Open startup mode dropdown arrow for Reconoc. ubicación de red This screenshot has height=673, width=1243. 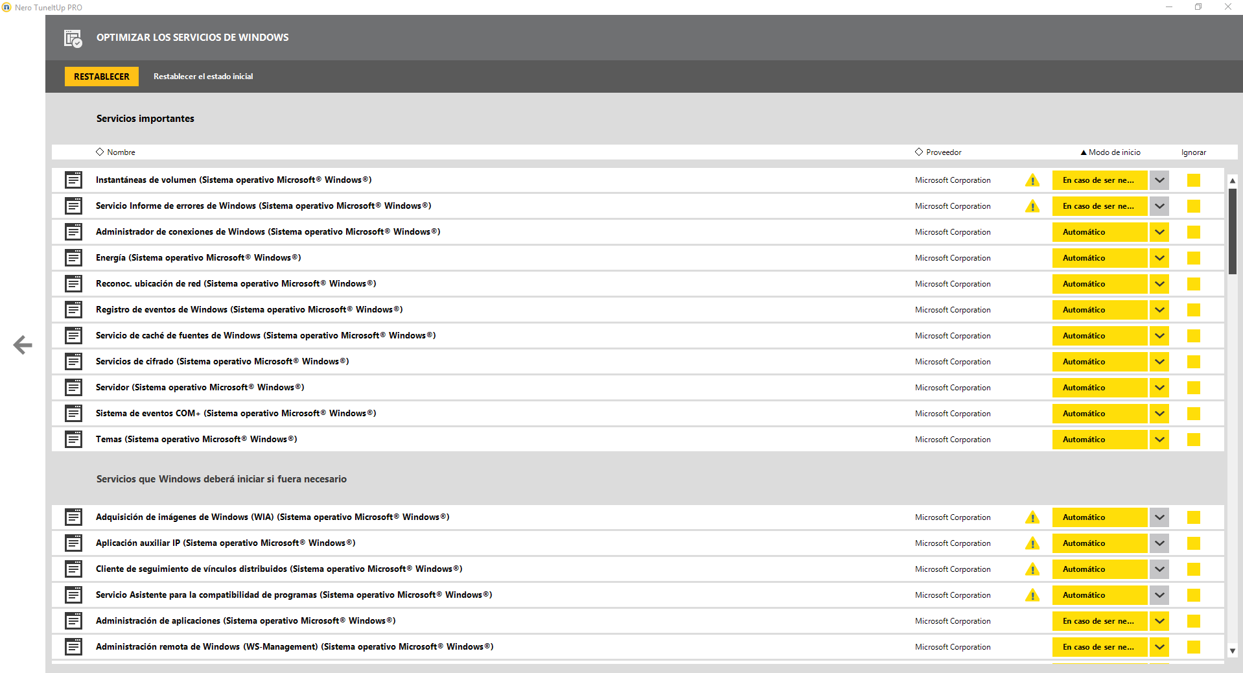tap(1159, 284)
